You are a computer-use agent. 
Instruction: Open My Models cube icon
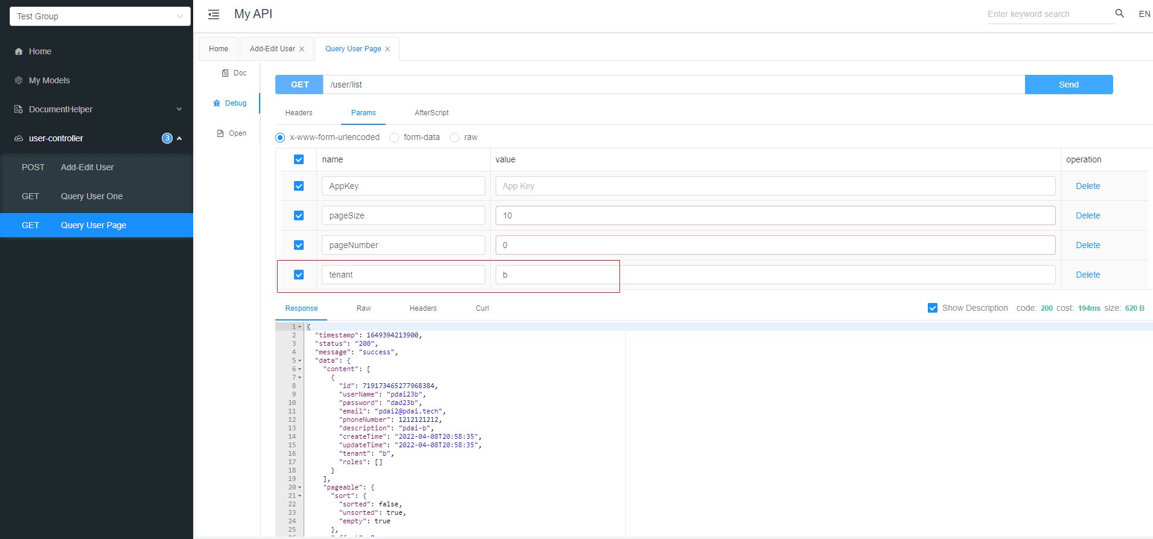(x=19, y=80)
